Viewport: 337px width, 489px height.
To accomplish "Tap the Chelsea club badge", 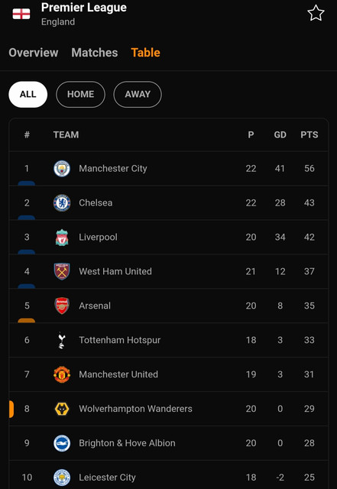I will (62, 202).
